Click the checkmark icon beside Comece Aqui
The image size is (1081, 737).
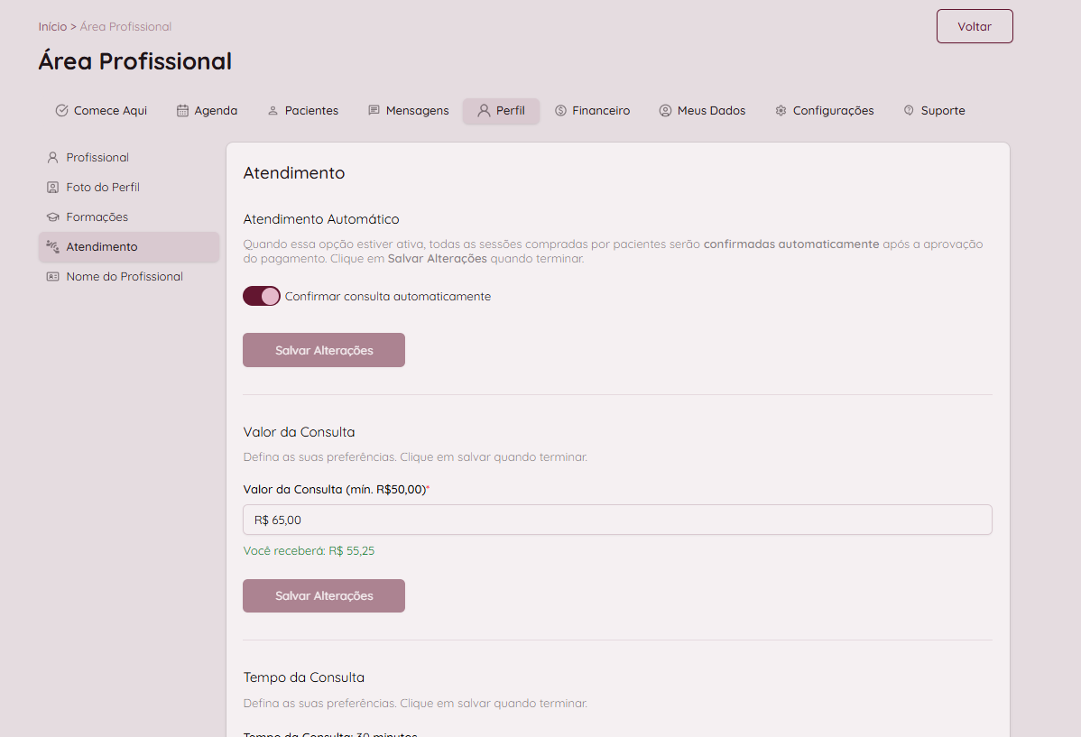point(62,111)
